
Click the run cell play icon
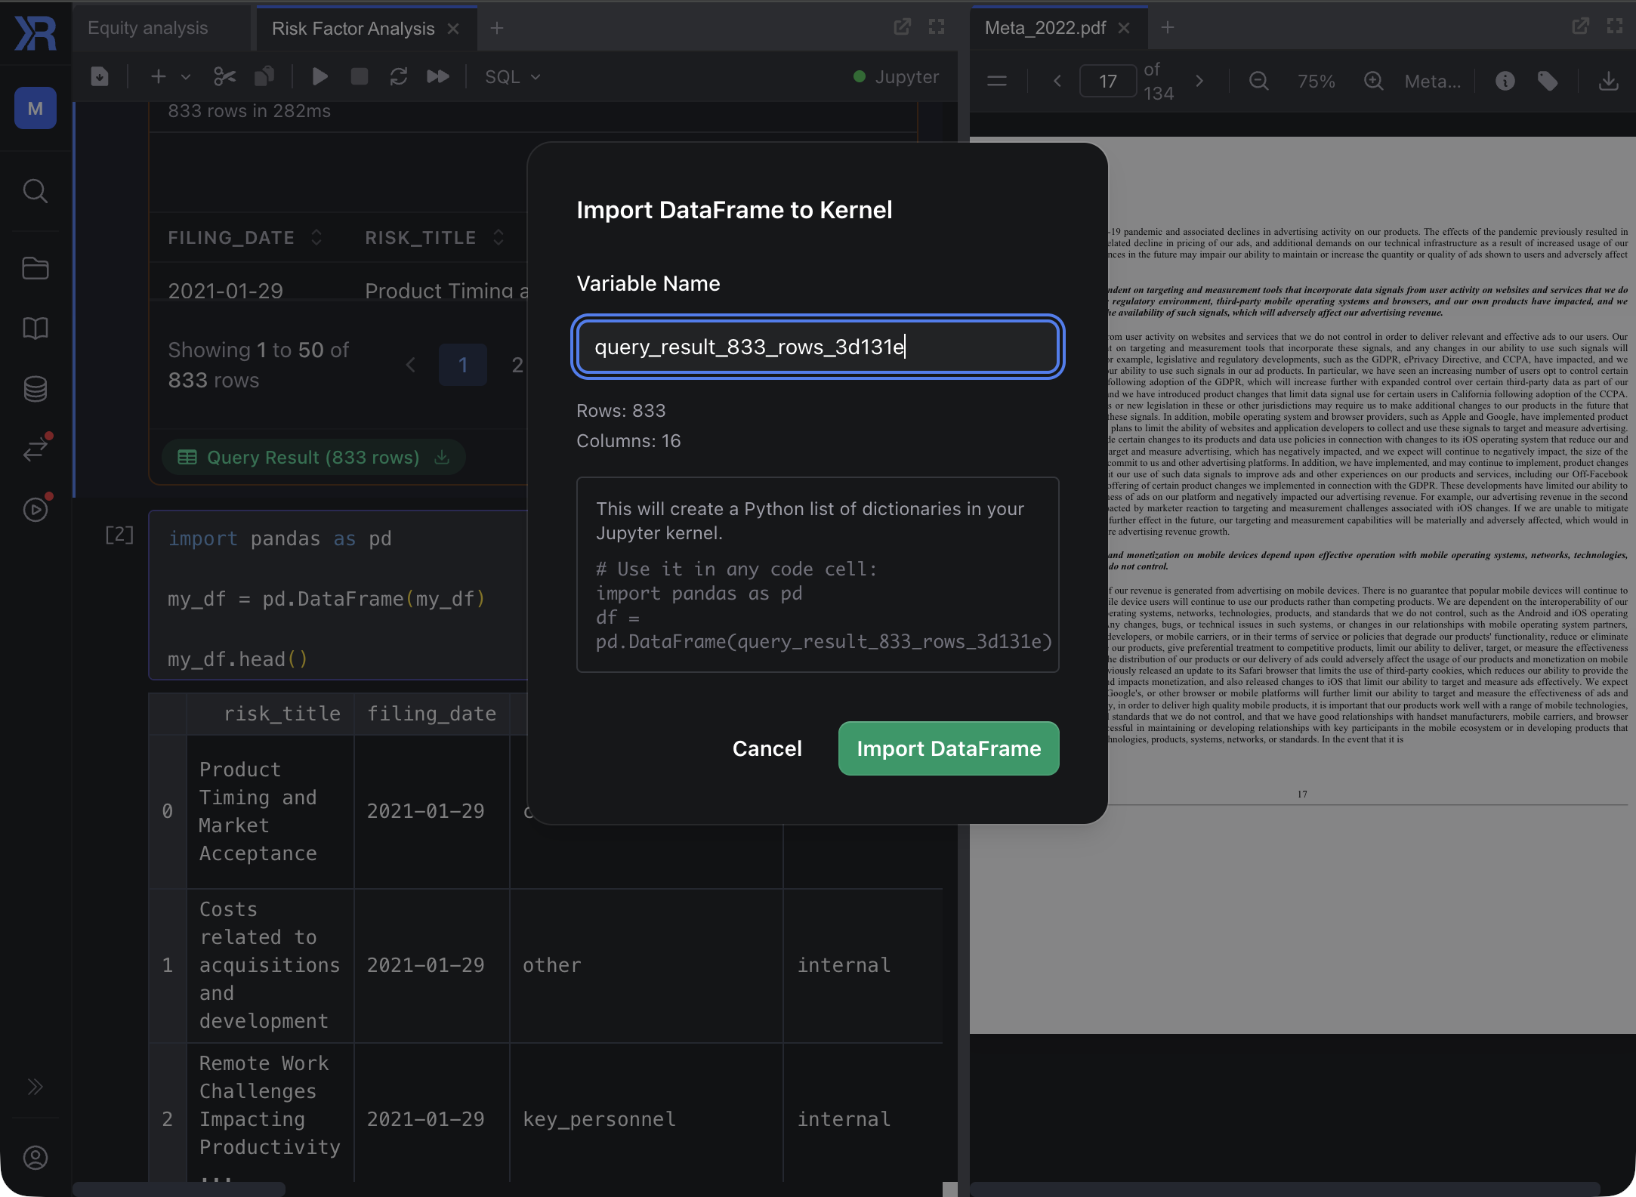[319, 76]
